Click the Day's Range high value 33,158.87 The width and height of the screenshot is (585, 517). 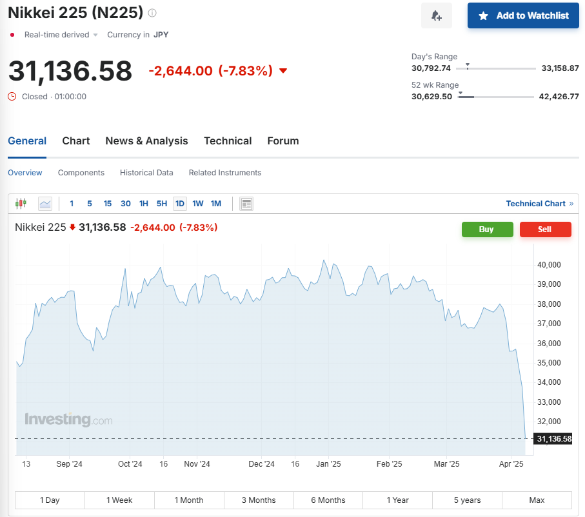[x=560, y=68]
